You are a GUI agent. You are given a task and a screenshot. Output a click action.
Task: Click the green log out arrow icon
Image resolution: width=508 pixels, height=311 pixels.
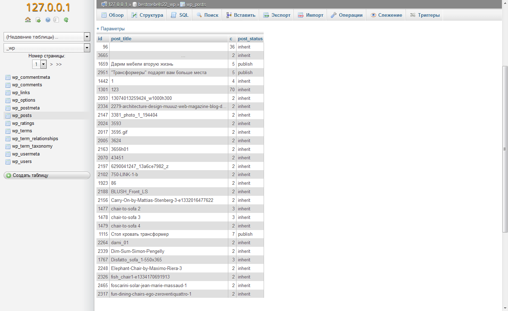[x=38, y=20]
